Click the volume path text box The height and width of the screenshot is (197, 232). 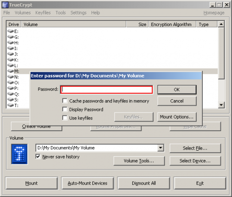97,148
